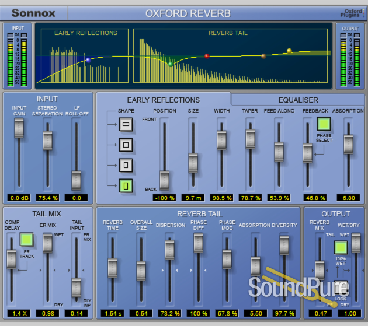
Task: Click the -100 % position value field
Action: [x=165, y=198]
